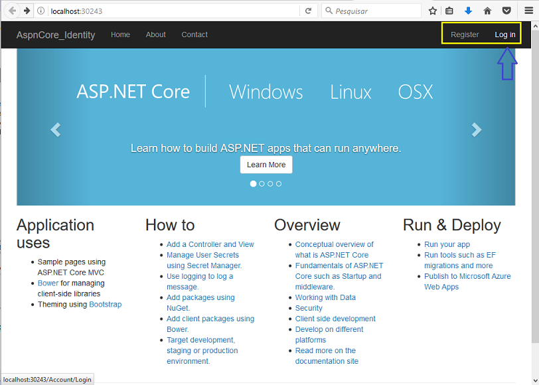Show the next carousel slide
This screenshot has height=385, width=539.
click(477, 129)
